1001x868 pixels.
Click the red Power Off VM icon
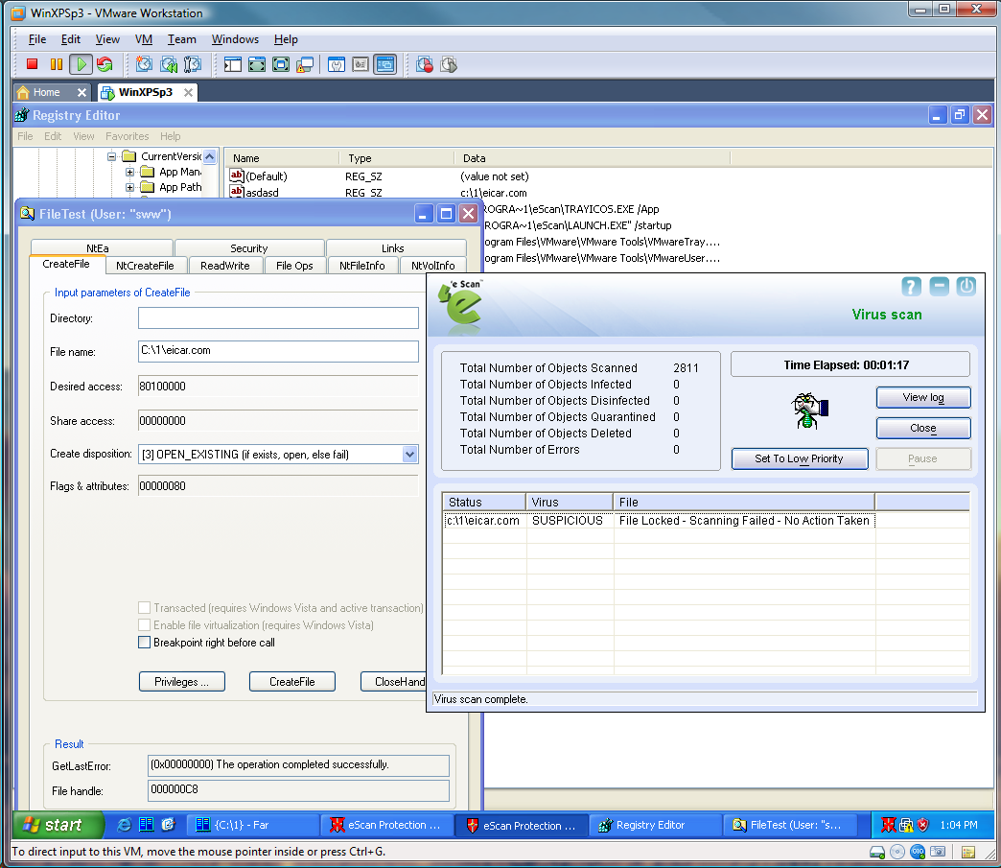(x=32, y=64)
